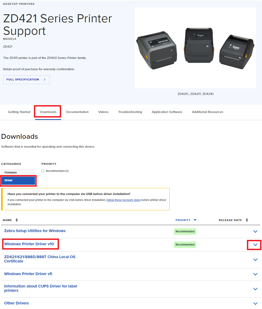Open the follow these recovery steps link
Viewport: 262px width, 309px height.
[x=123, y=200]
